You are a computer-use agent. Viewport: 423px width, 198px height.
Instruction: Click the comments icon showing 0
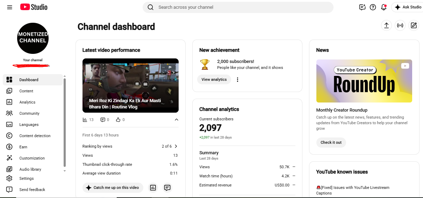tap(103, 120)
